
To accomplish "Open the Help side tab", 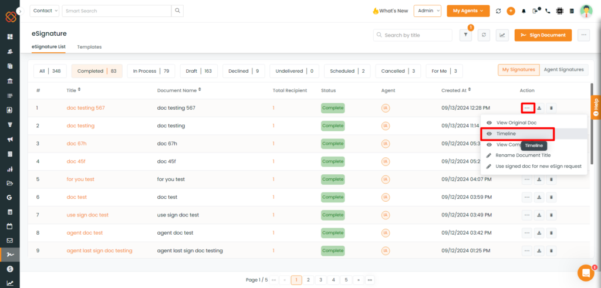I will [596, 107].
